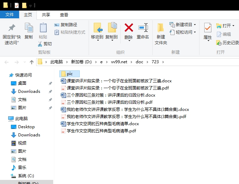Select 我的老师作文讲评课教学反思 pdf file

pos(123,116)
